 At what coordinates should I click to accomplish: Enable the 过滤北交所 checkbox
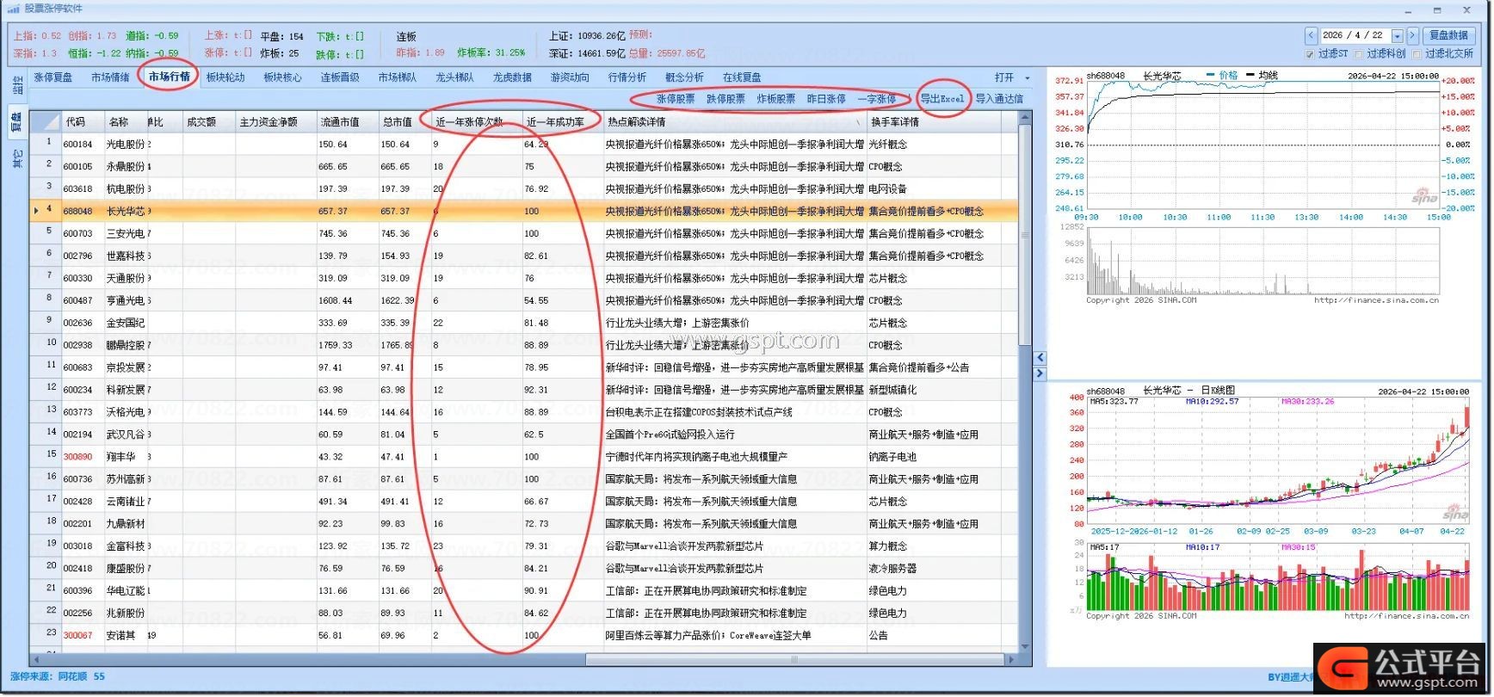tap(1417, 54)
